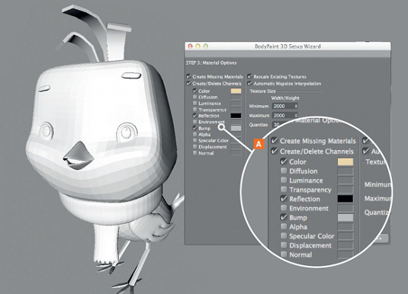Viewport: 408px width, 294px height.
Task: Close the BodyPaint 3D Setup Wizard window
Action: 190,46
